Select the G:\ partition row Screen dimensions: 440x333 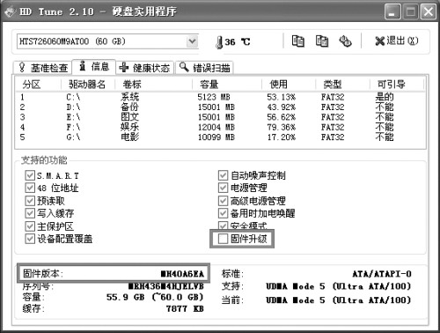pyautogui.click(x=220, y=137)
